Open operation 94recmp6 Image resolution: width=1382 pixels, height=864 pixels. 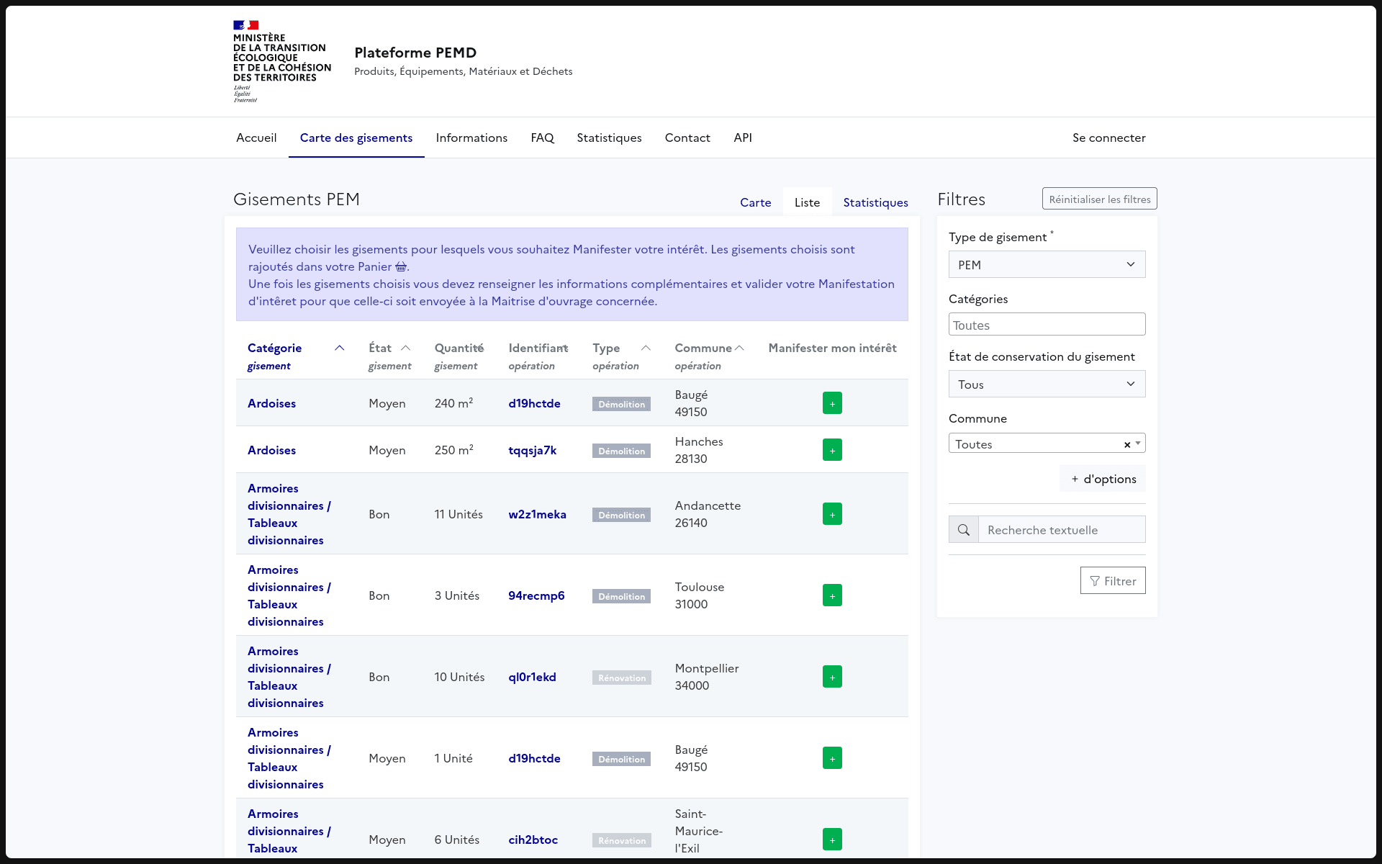coord(536,595)
